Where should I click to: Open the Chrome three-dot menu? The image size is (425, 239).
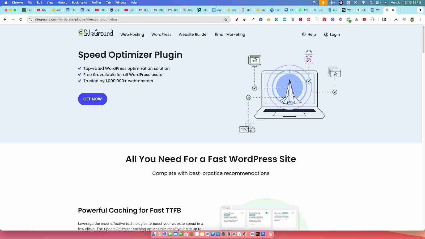(x=420, y=19)
